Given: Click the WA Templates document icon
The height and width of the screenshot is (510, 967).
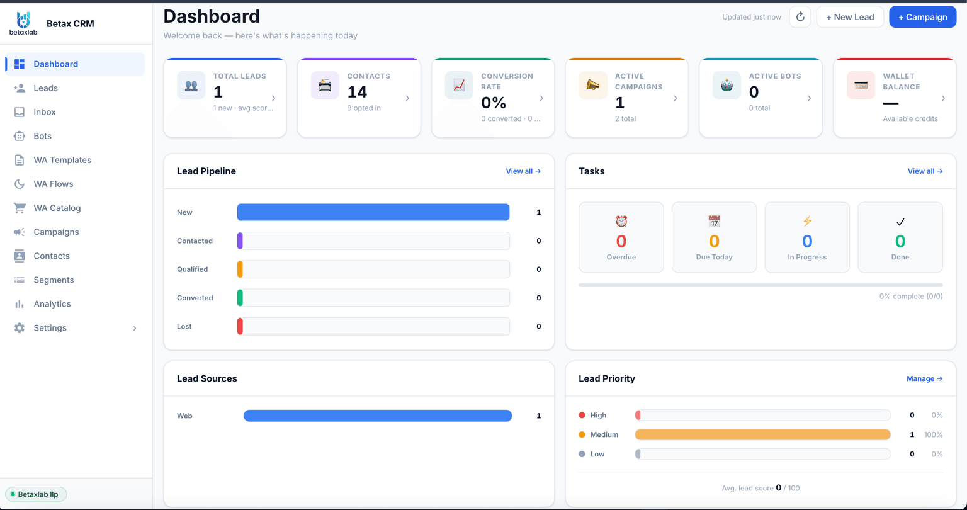Looking at the screenshot, I should [20, 160].
